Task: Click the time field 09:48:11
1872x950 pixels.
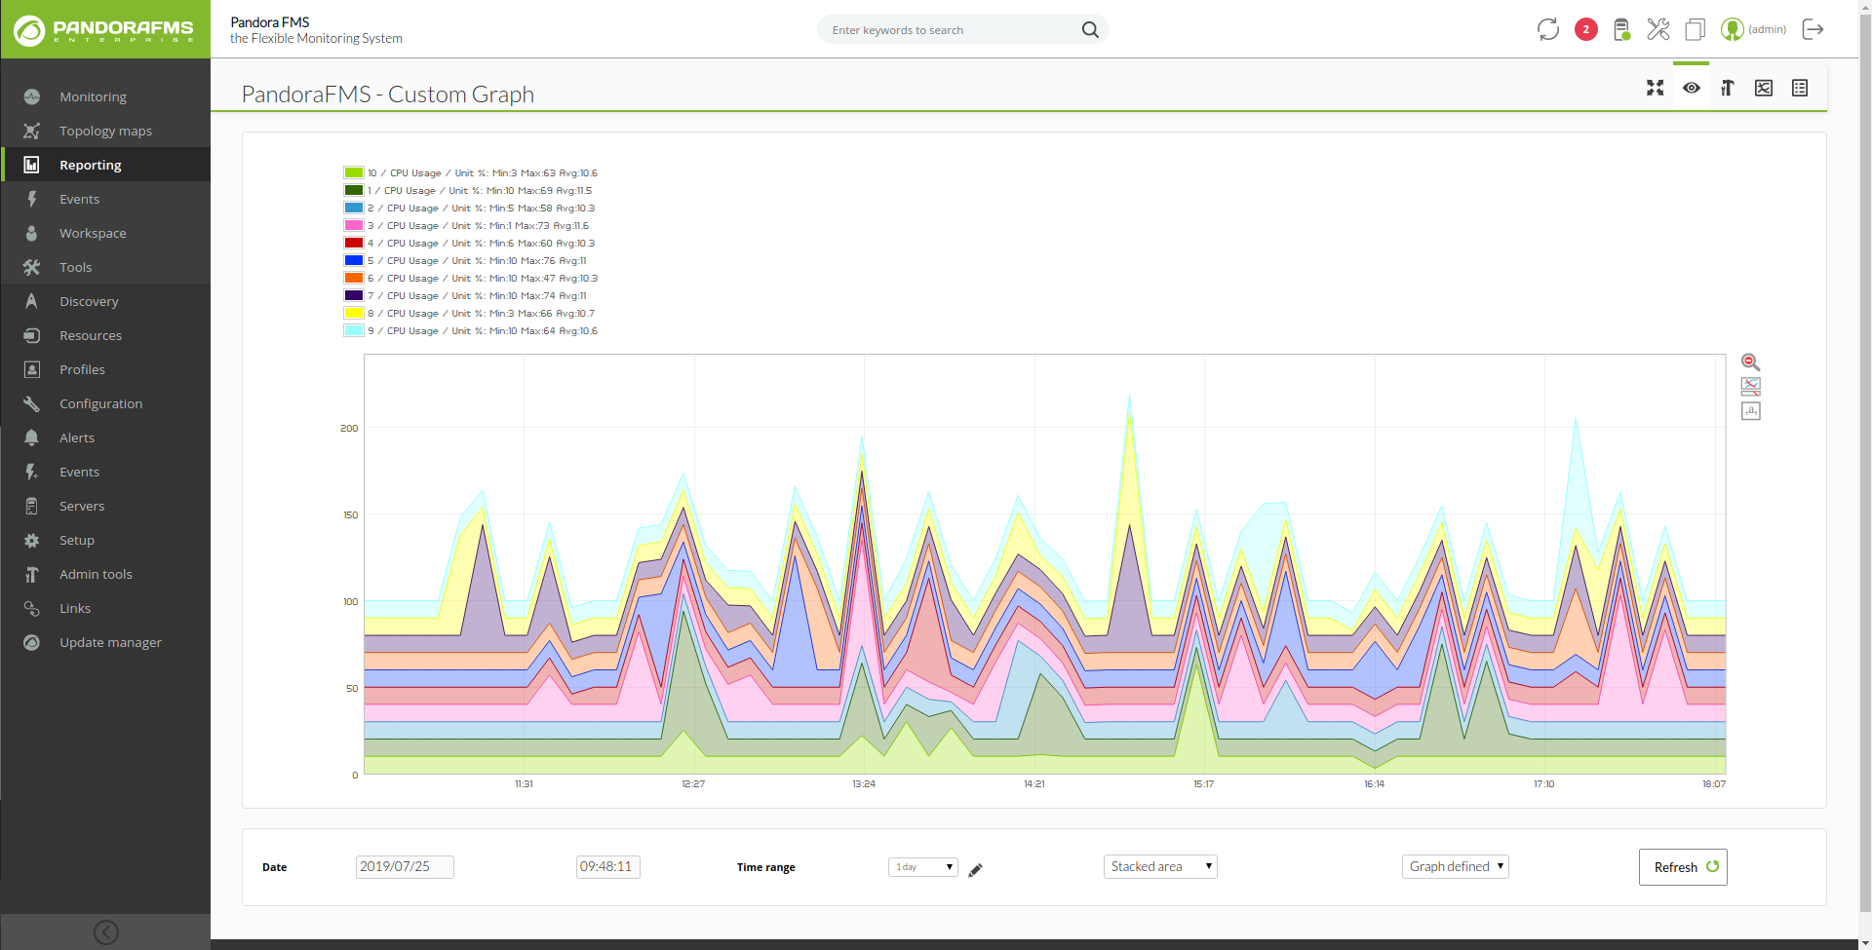Action: pyautogui.click(x=608, y=866)
